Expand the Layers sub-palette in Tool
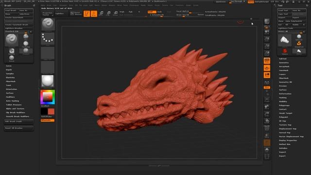311x175 pixels. [x=282, y=74]
